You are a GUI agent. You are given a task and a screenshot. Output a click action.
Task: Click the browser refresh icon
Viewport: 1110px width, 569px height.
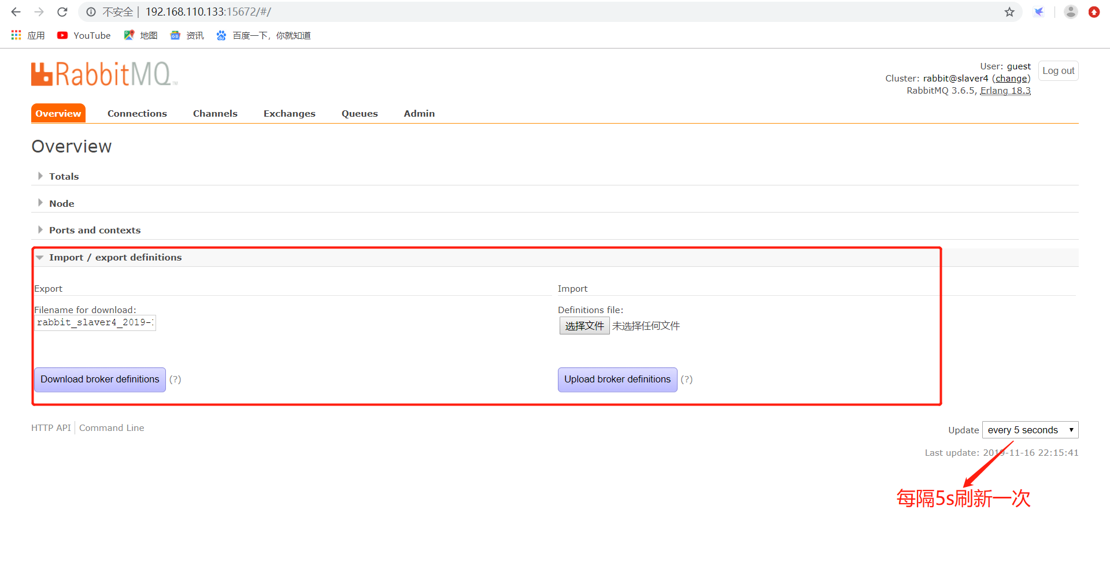click(62, 12)
